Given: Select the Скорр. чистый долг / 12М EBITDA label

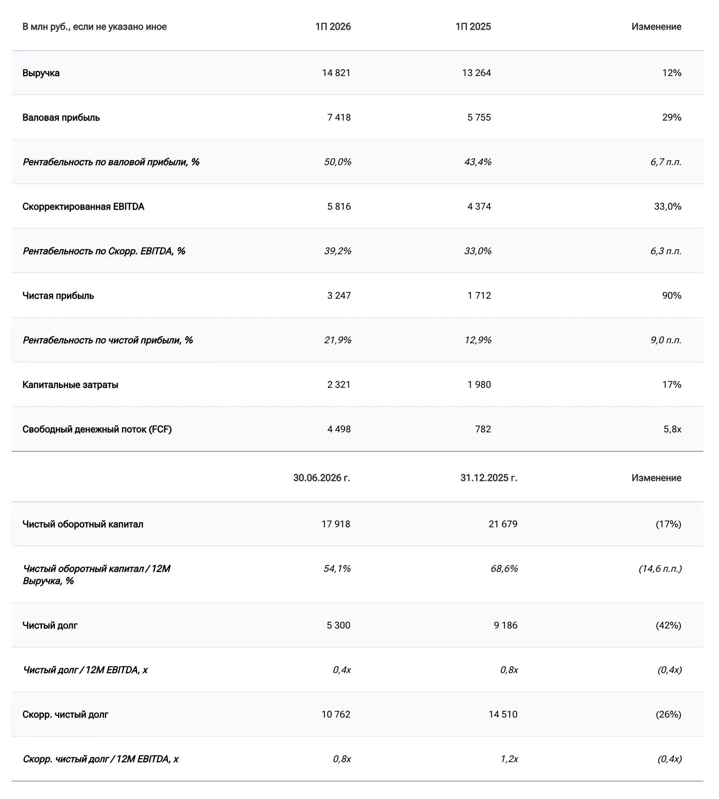Looking at the screenshot, I should pyautogui.click(x=100, y=759).
